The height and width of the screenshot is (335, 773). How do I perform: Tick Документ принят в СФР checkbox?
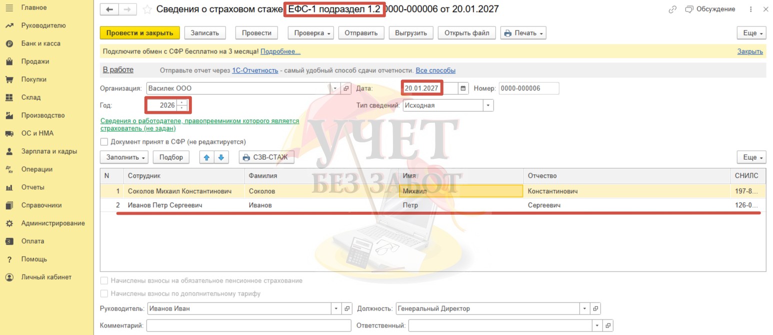(x=104, y=142)
